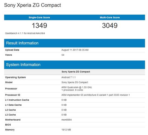Select the Multi-Core Score header
The image size is (148, 135).
coord(110,18)
